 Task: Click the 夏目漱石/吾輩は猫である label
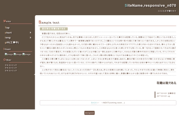(x=54, y=29)
